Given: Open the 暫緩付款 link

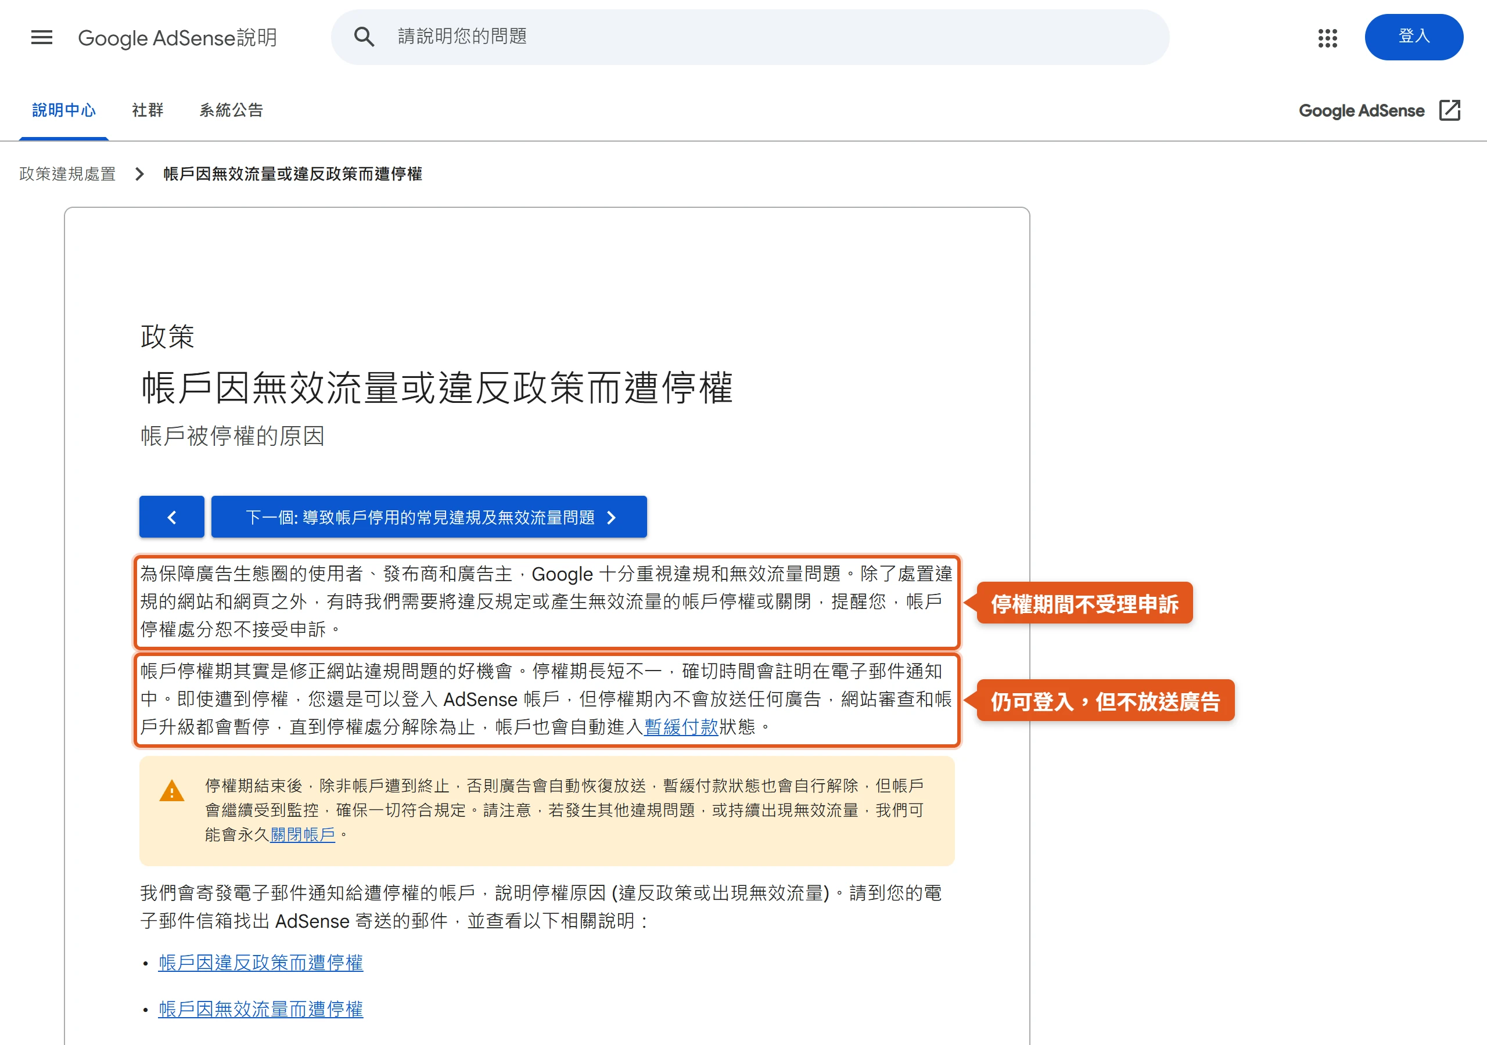Looking at the screenshot, I should coord(681,727).
